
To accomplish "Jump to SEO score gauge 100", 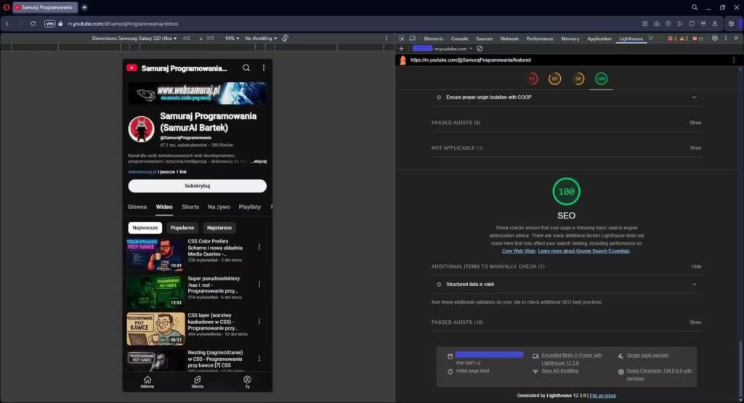I will coord(601,78).
